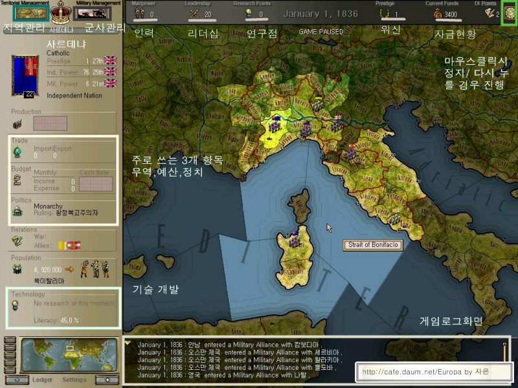Open Military Management cannon button
This screenshot has width=518, height=388.
point(92,14)
